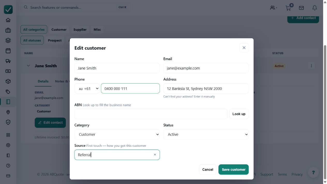Focus the phone number field

coord(130,88)
